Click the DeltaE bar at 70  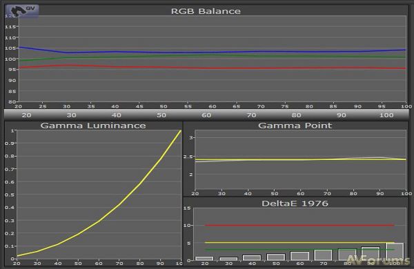point(323,255)
